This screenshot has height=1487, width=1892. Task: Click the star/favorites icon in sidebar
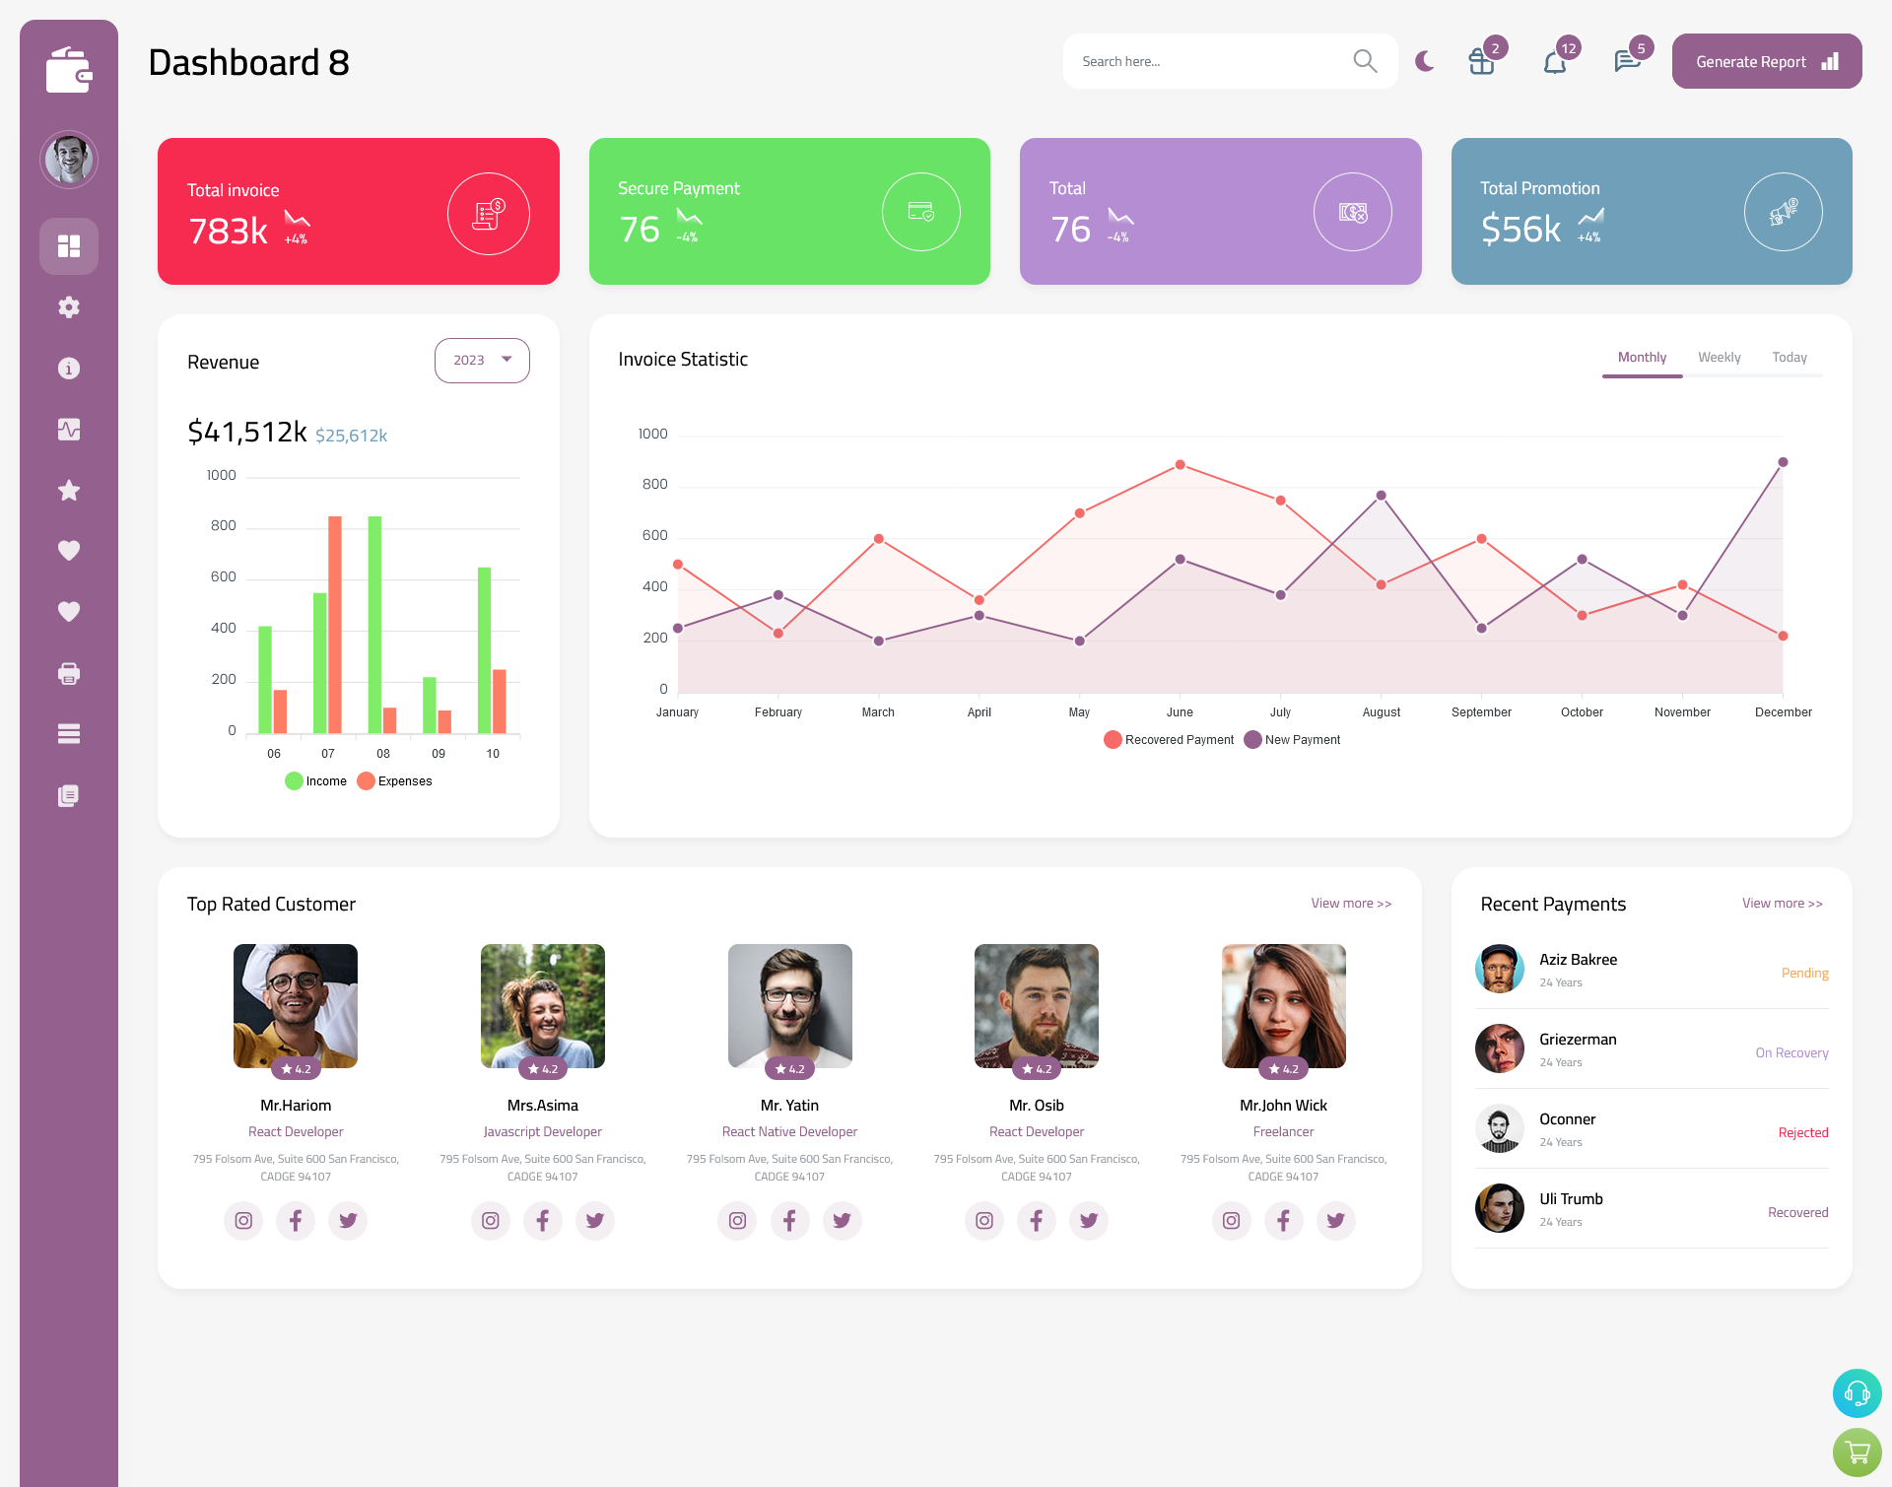tap(69, 490)
